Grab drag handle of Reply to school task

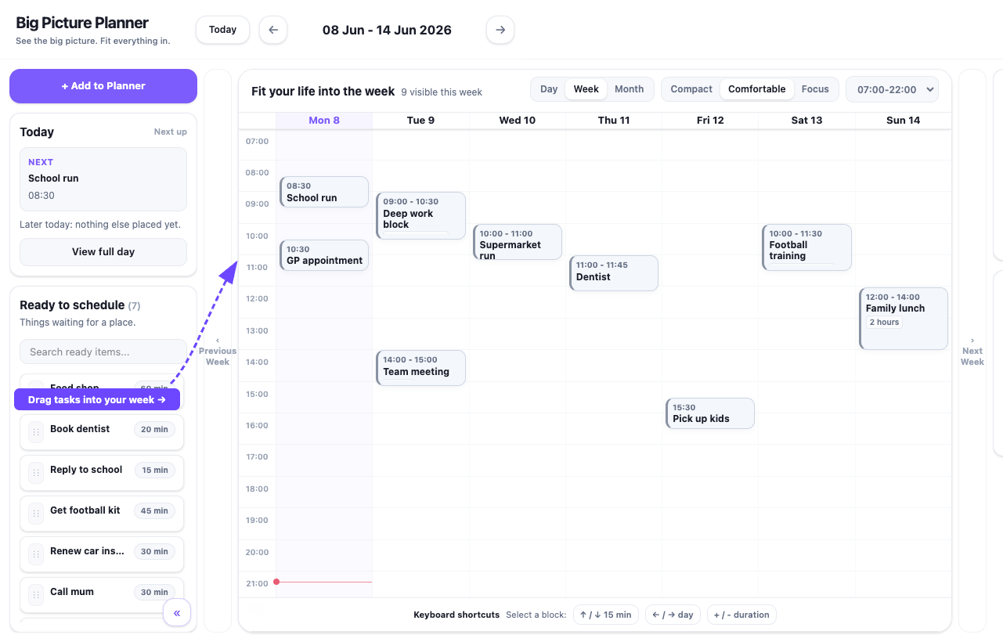36,473
